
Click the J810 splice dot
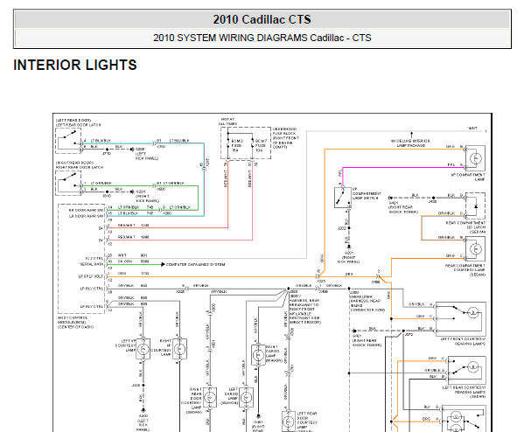(108, 192)
